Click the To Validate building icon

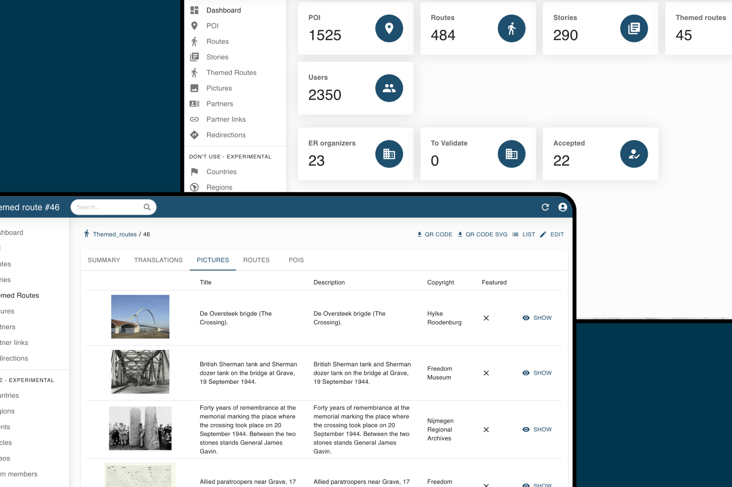511,154
